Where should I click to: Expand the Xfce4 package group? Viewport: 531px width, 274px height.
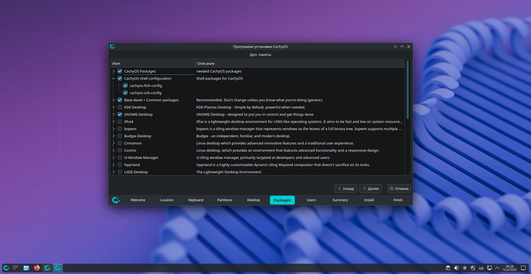point(114,122)
